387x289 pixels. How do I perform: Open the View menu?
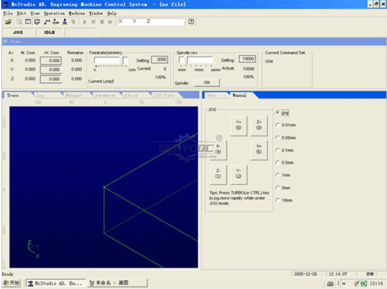click(35, 13)
